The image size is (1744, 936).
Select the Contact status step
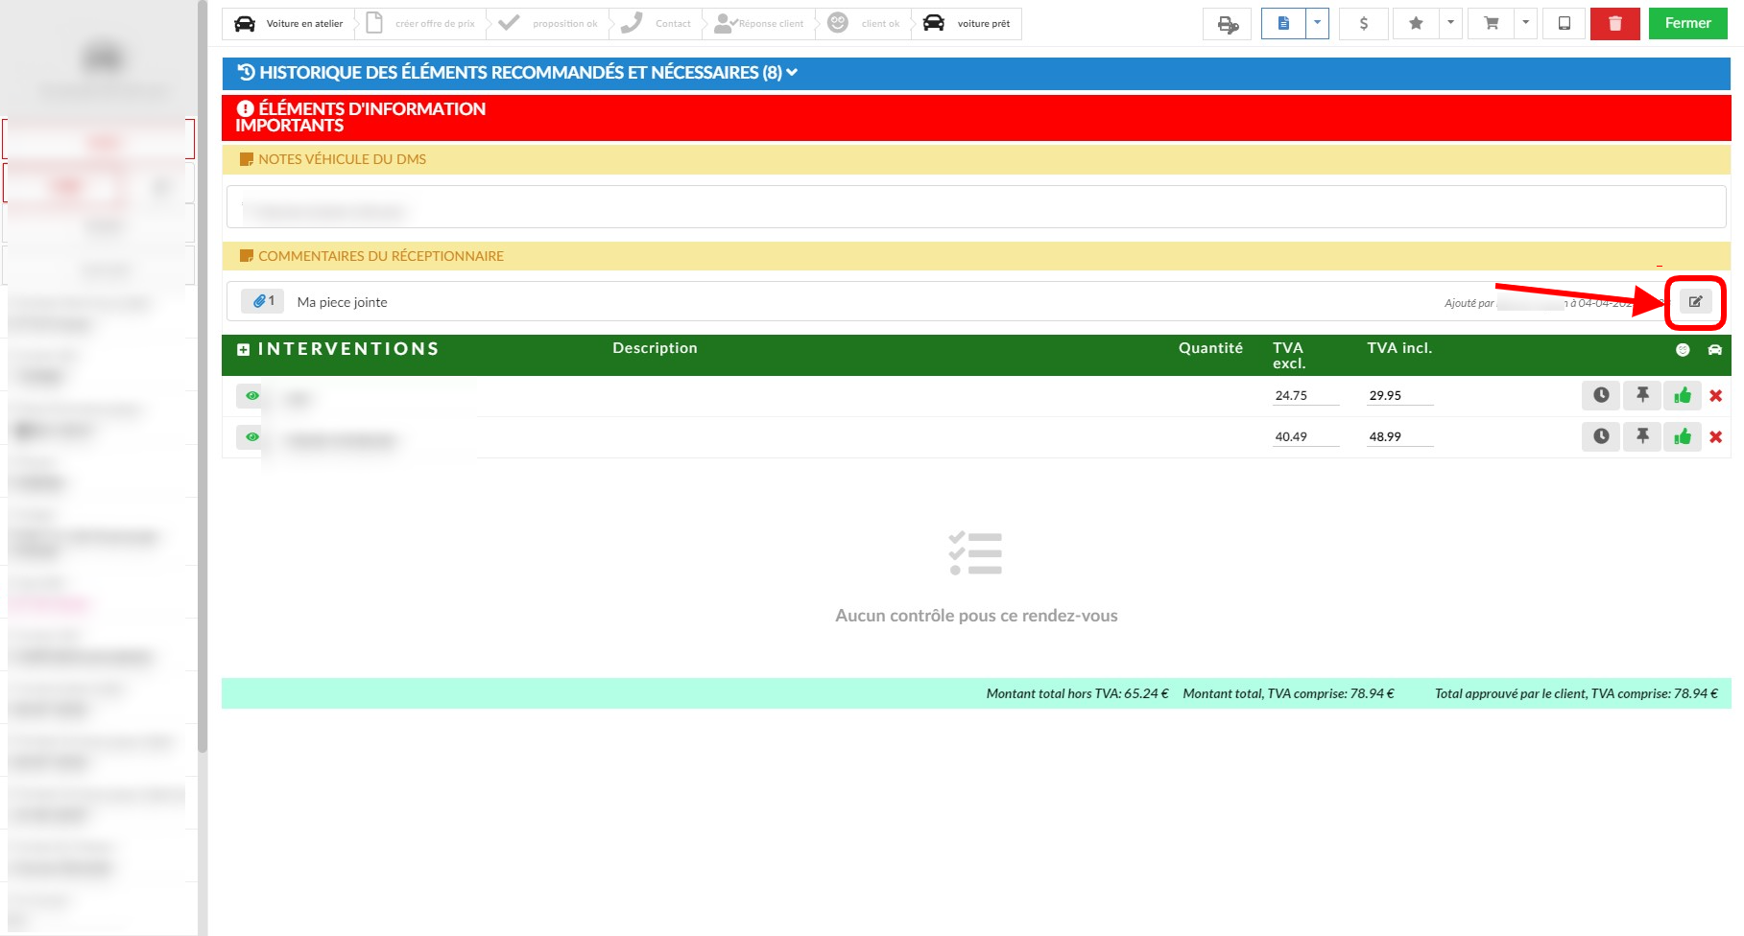click(x=657, y=24)
